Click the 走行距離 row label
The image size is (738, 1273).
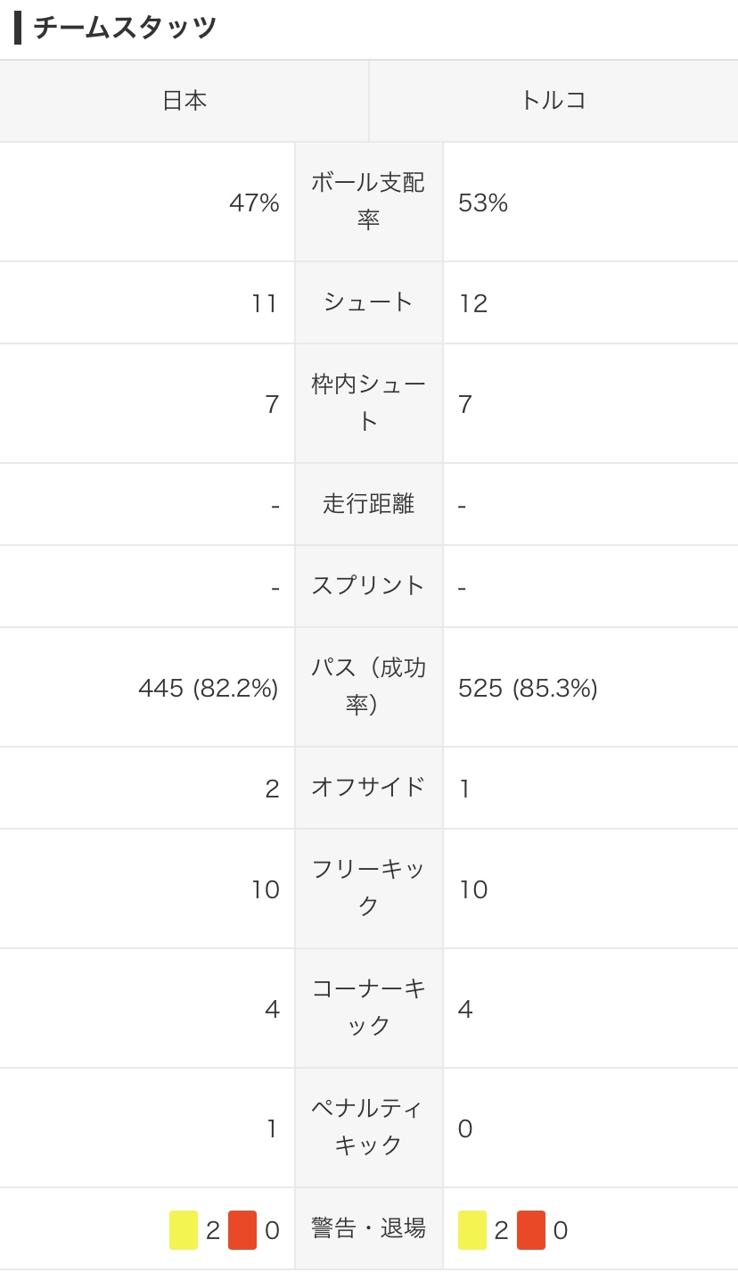point(368,504)
